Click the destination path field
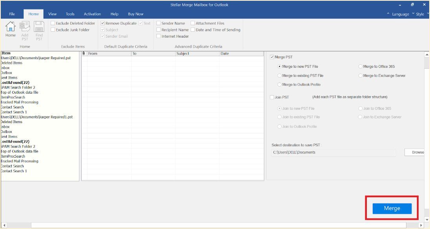 pos(333,153)
